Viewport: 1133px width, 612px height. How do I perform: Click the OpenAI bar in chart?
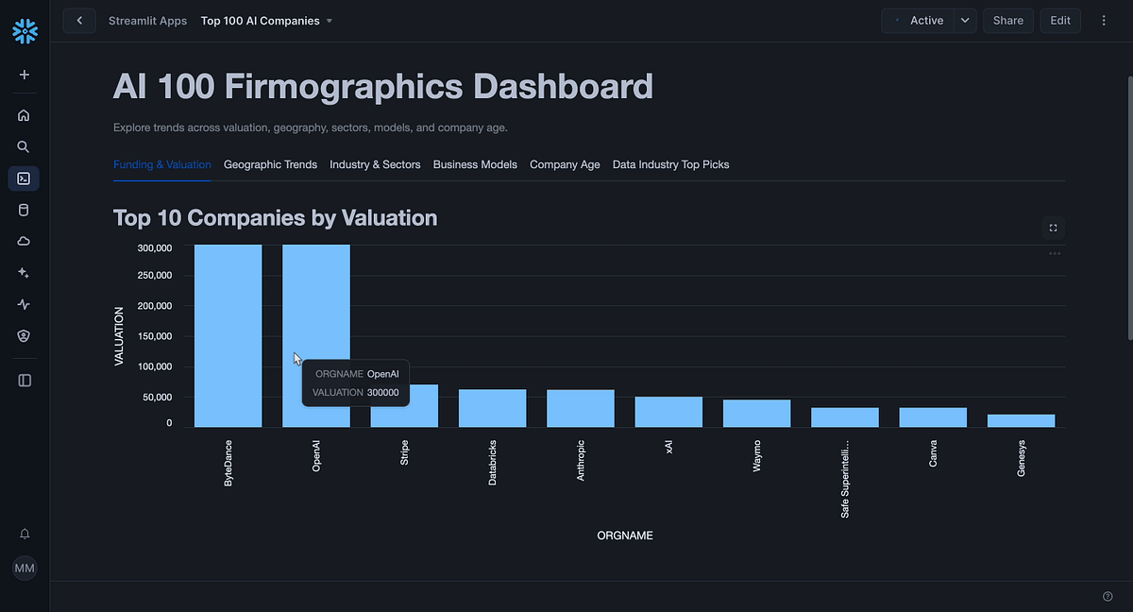pos(316,335)
